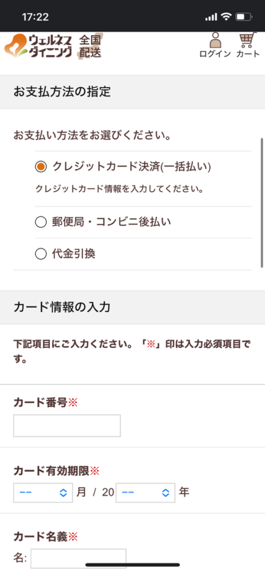Image resolution: width=265 pixels, height=572 pixels.
Task: Open the expiry month dropdown
Action: [x=43, y=493]
